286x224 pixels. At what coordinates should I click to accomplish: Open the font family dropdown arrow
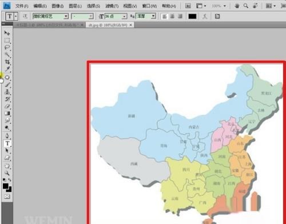(x=66, y=17)
